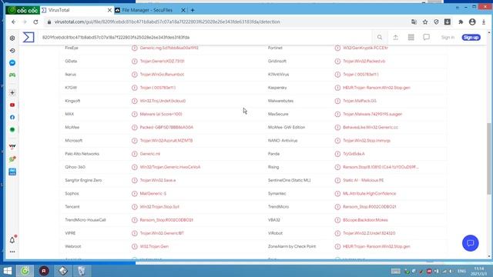Open the round red taskbar app
The height and width of the screenshot is (277, 493).
[44, 271]
